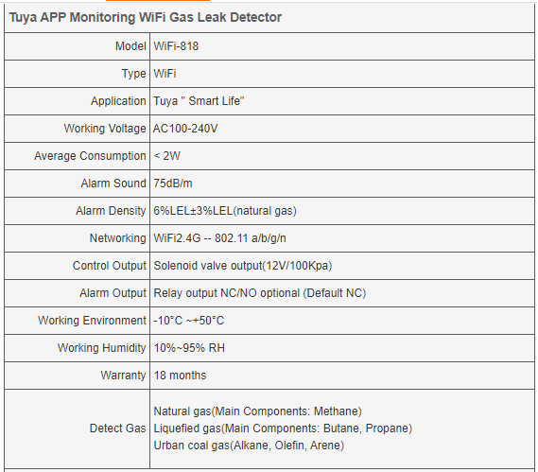Select the AC100-240V value

[185, 129]
